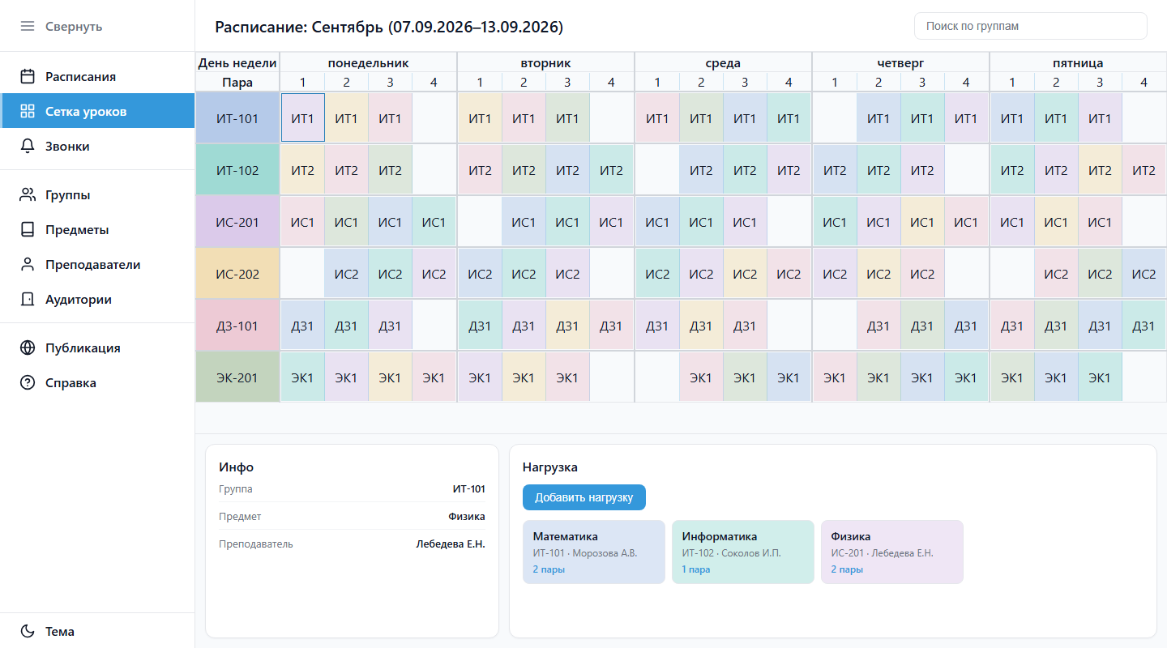Select the Физика load card
Screen dimensions: 1167x648
(892, 552)
